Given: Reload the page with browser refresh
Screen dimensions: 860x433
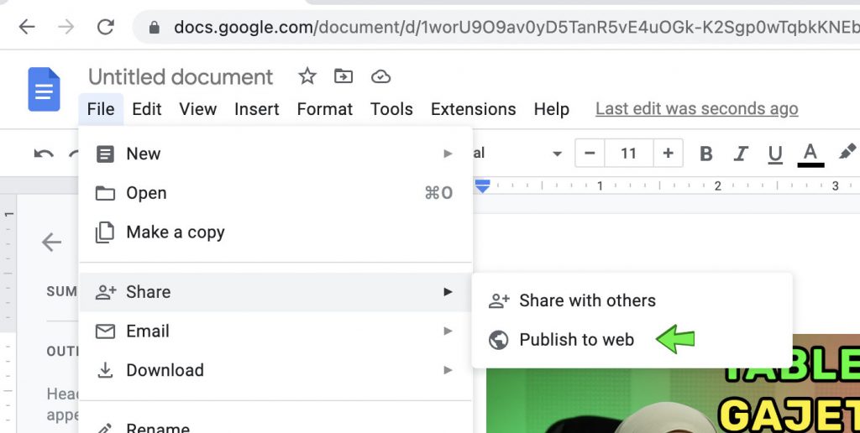Looking at the screenshot, I should [x=105, y=26].
